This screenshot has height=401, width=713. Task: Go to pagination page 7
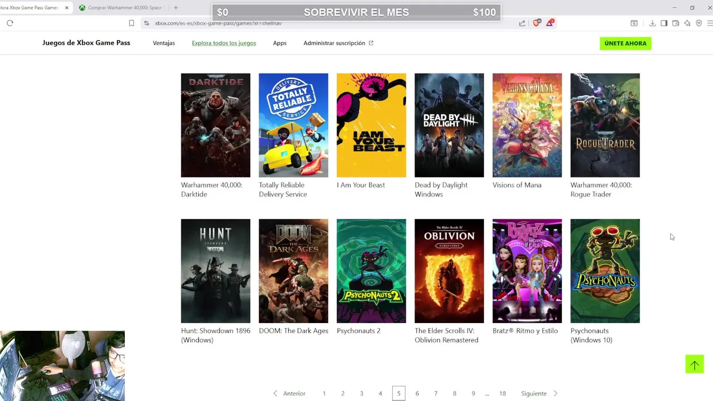(x=436, y=393)
